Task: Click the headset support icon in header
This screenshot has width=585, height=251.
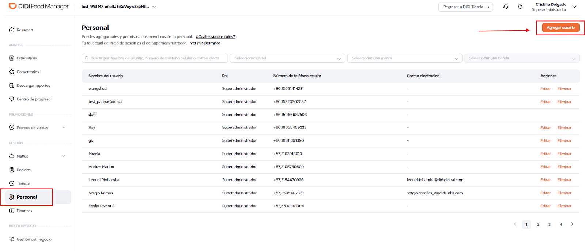Action: (x=506, y=7)
